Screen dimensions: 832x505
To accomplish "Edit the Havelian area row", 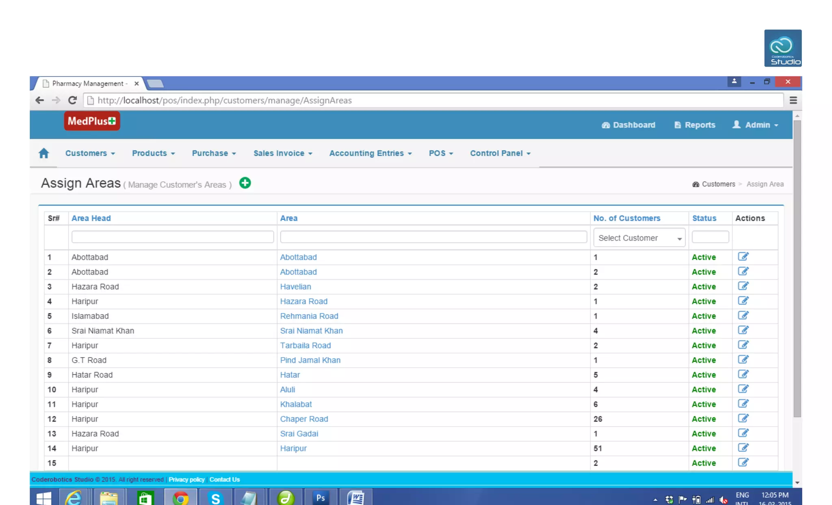I will 743,286.
